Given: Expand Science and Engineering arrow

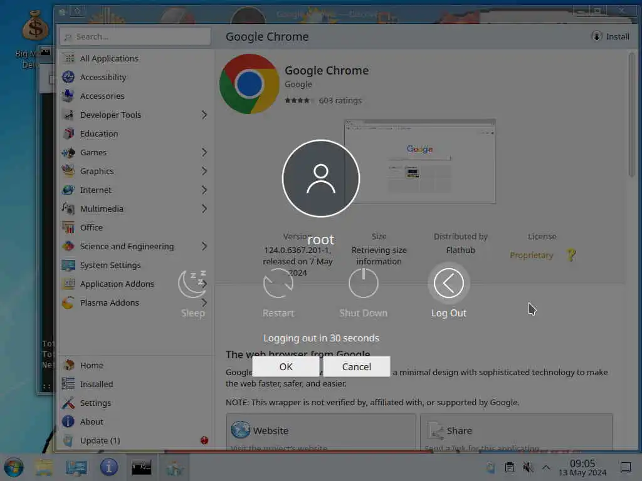Looking at the screenshot, I should tap(204, 246).
